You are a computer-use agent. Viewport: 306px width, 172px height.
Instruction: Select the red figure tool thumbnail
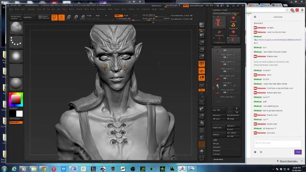tap(219, 22)
